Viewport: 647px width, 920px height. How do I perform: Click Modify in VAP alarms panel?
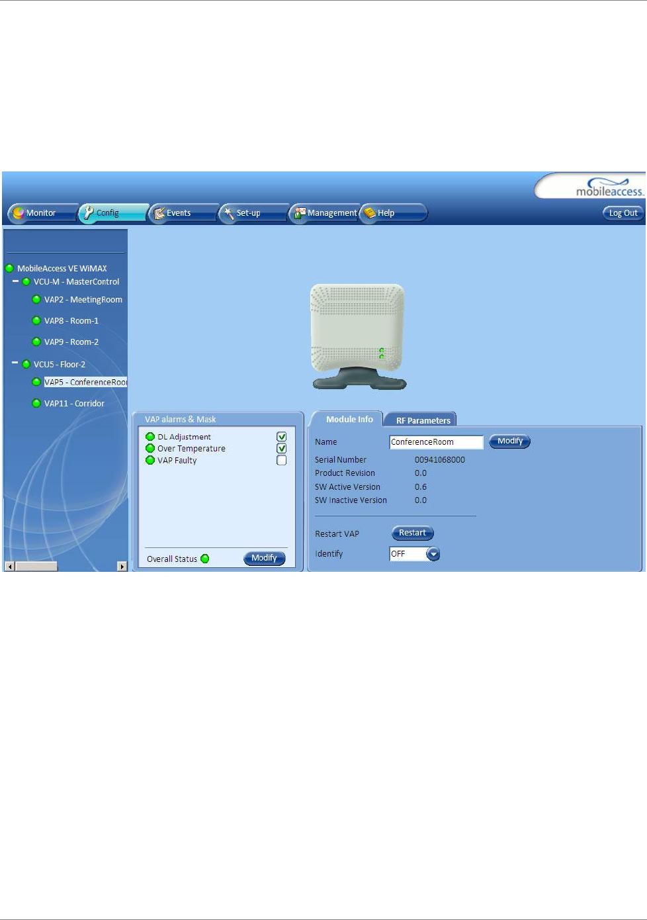tap(265, 559)
